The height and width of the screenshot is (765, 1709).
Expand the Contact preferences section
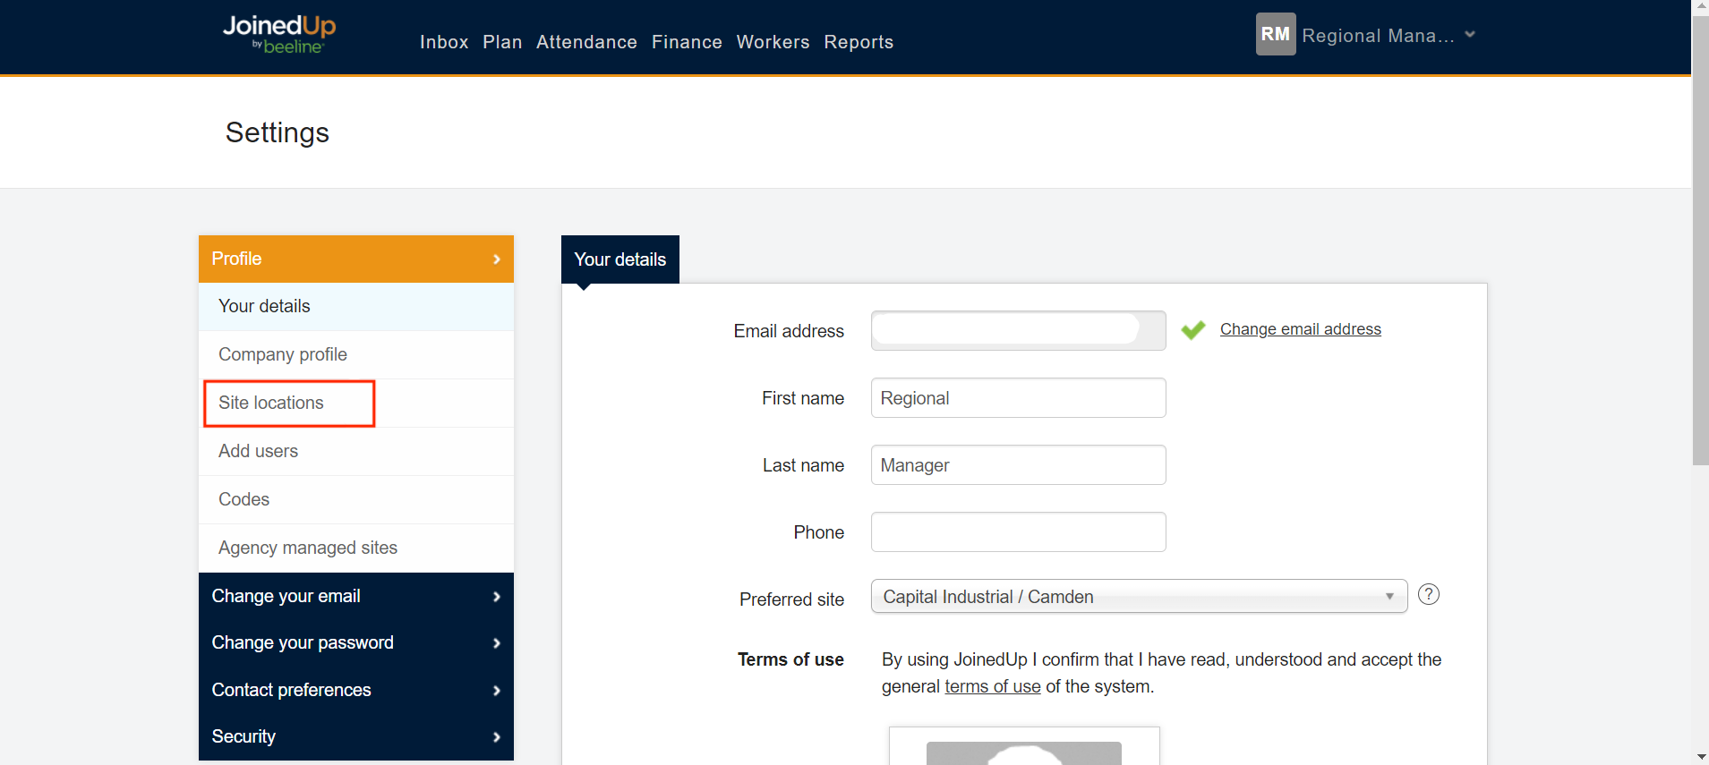coord(355,690)
